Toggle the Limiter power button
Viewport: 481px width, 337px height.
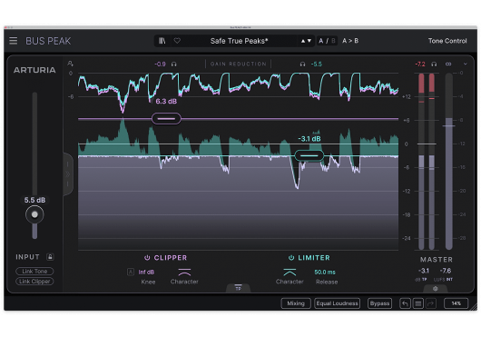[291, 258]
